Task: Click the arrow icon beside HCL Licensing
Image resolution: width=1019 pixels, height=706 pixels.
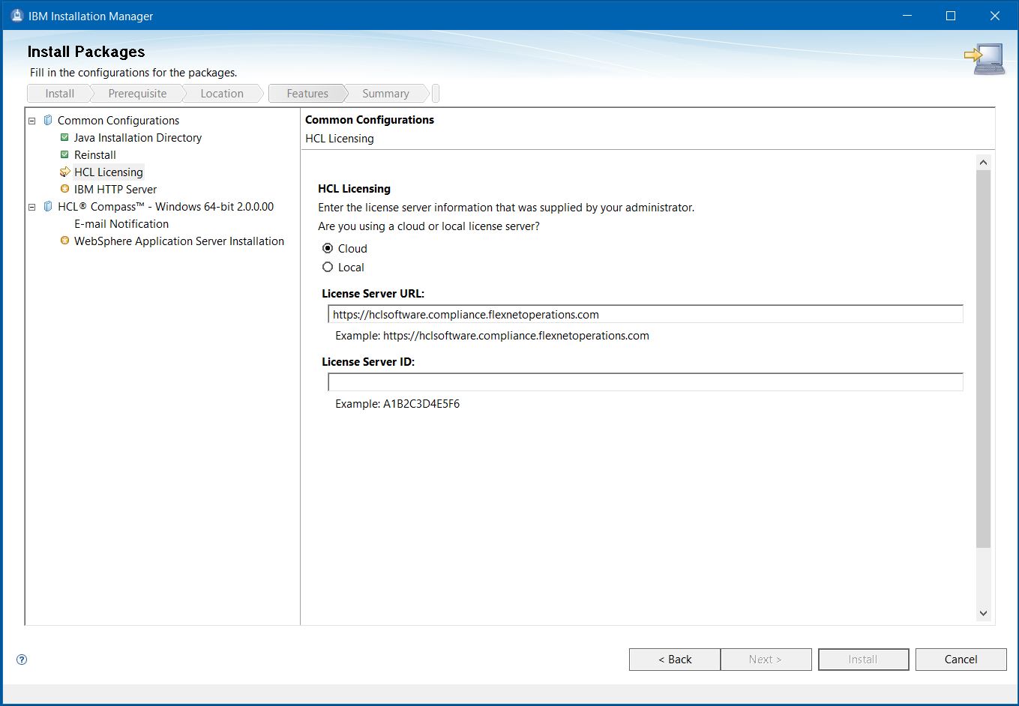Action: (64, 172)
